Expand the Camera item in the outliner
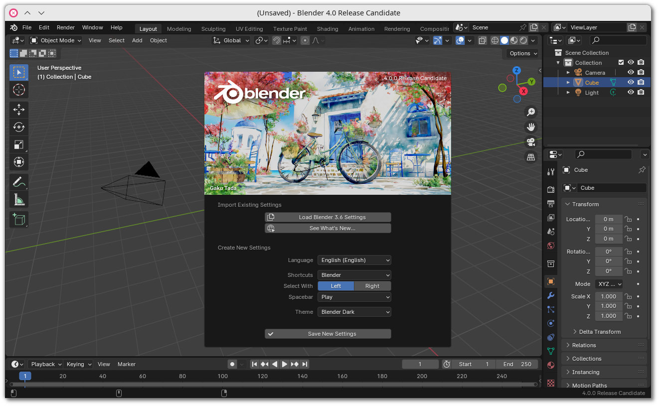The width and height of the screenshot is (659, 406). tap(568, 73)
